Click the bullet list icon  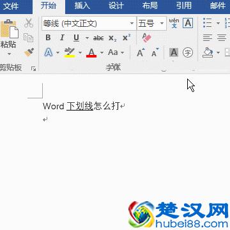pyautogui.click(x=208, y=23)
